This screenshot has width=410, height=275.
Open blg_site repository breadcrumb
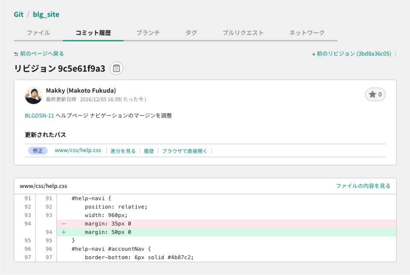[46, 15]
